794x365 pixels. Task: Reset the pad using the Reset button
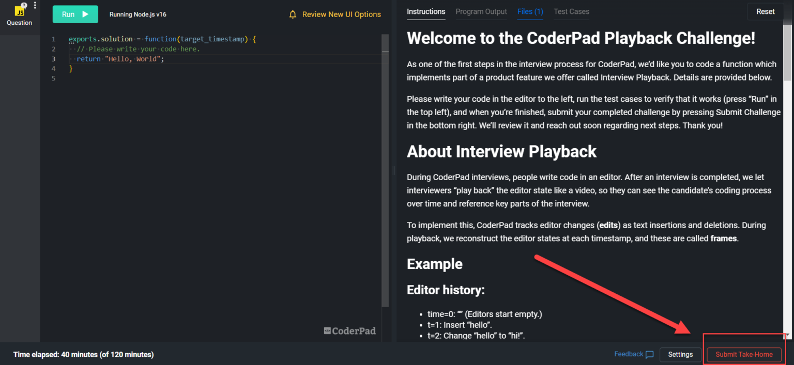(x=765, y=11)
